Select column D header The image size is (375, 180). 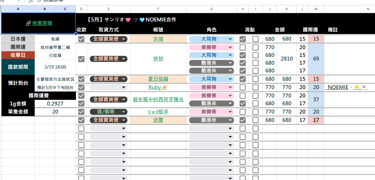(81, 9)
